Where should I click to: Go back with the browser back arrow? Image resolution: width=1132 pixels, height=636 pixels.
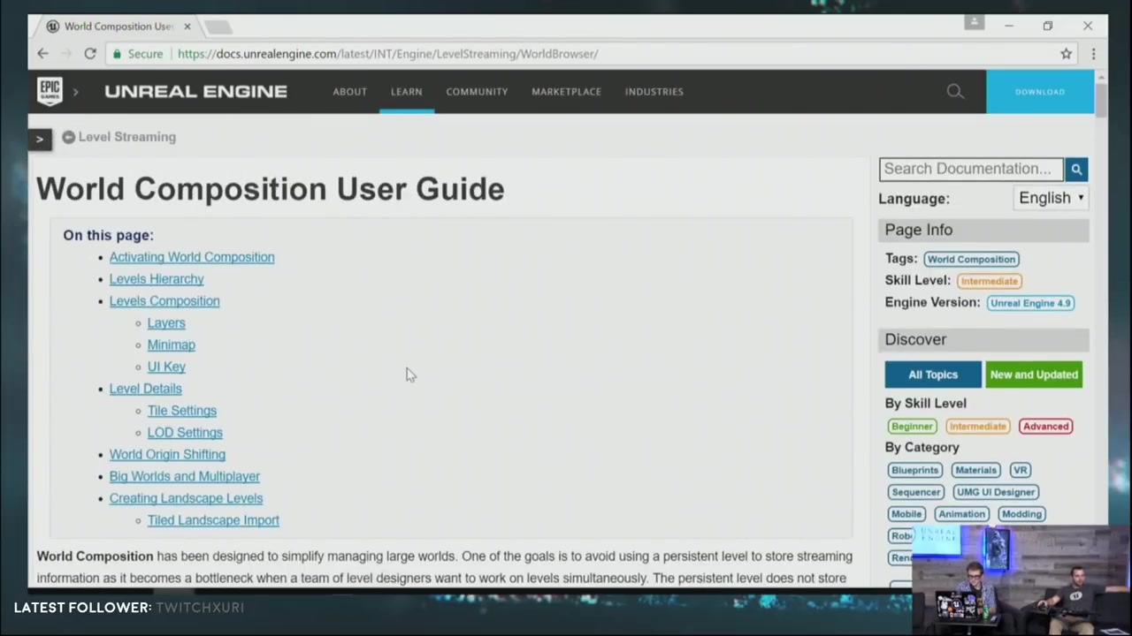(x=42, y=54)
